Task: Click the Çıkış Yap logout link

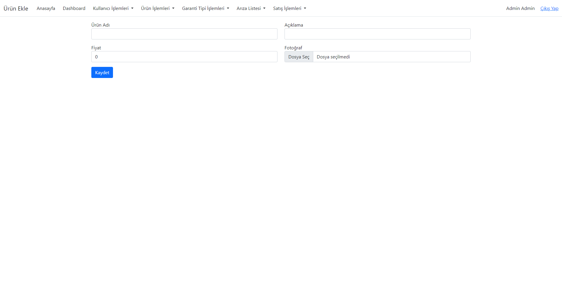Action: tap(549, 8)
